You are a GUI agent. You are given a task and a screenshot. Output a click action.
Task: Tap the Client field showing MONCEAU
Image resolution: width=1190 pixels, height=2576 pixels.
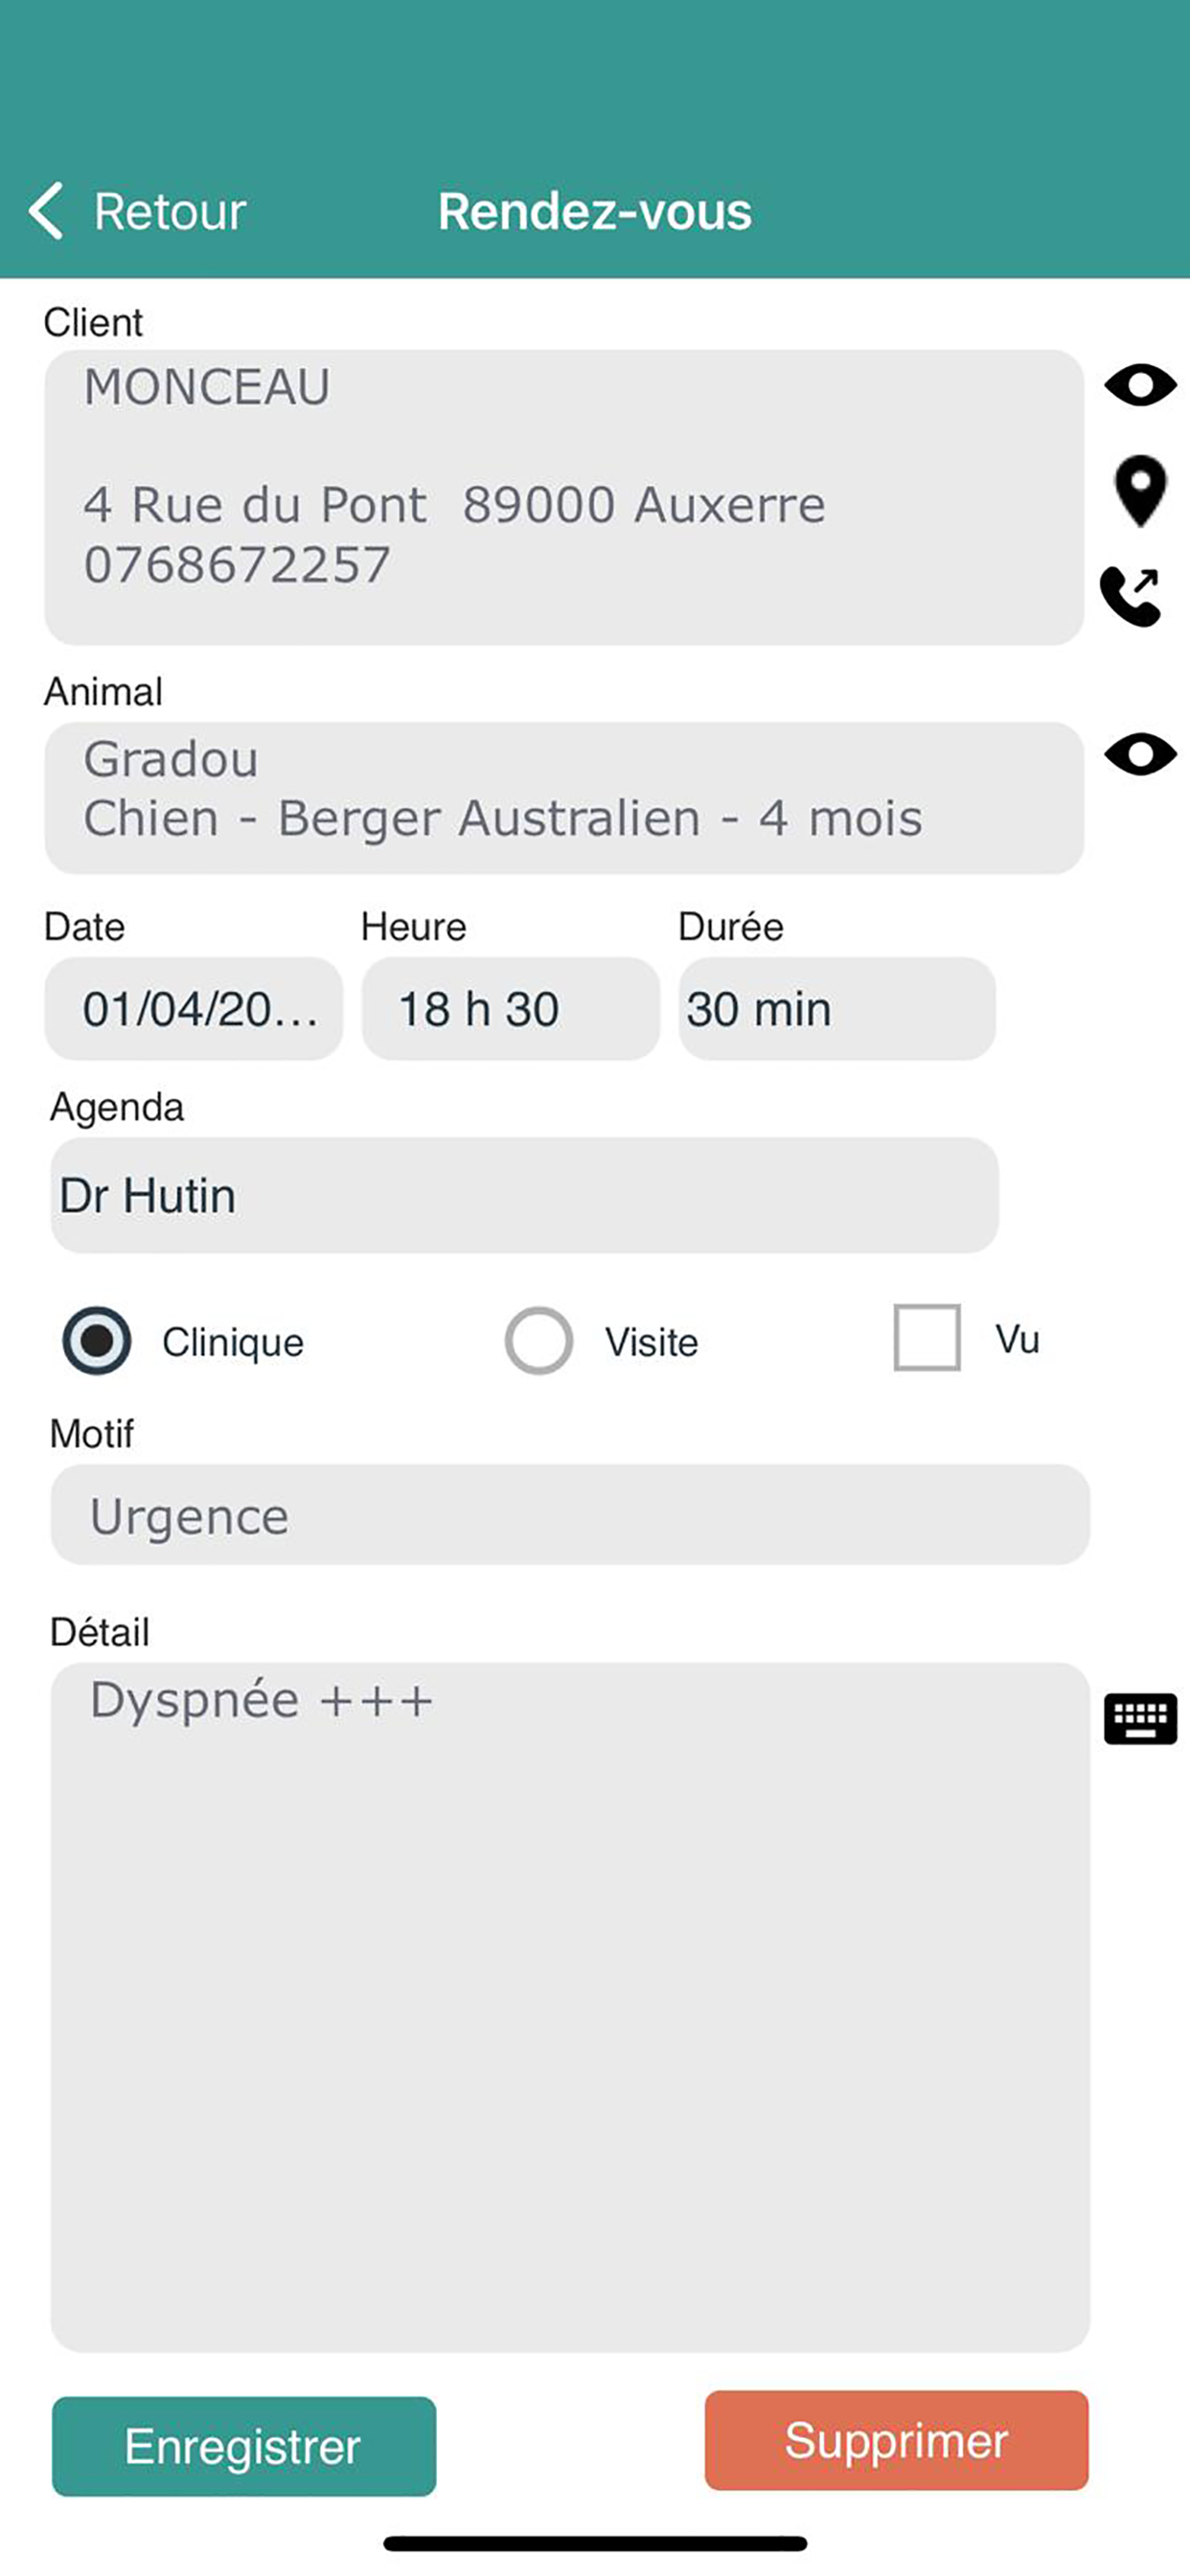click(564, 497)
